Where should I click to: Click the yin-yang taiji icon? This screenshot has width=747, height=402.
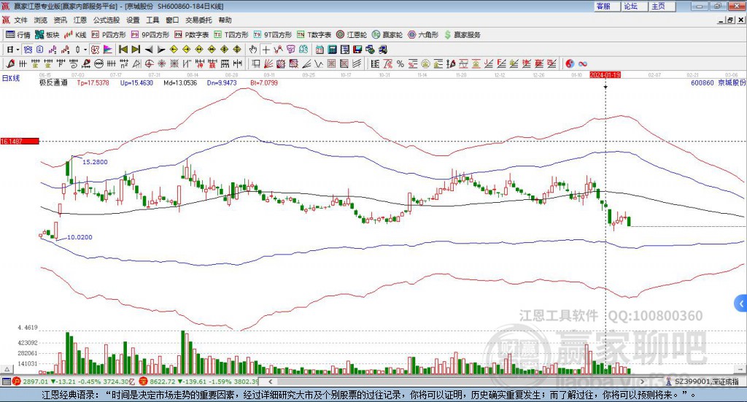coord(570,63)
